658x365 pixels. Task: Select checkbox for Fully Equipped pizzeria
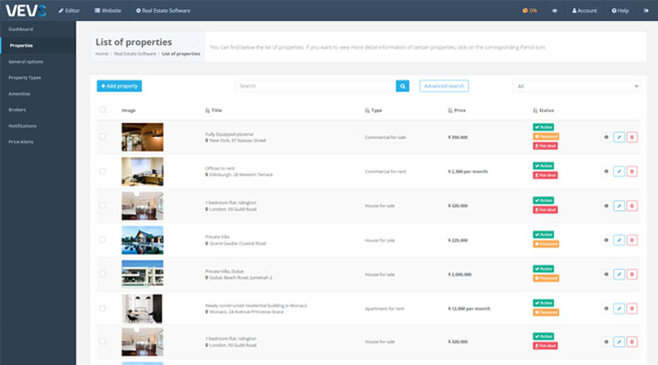tap(102, 137)
